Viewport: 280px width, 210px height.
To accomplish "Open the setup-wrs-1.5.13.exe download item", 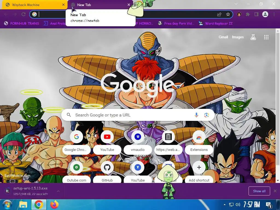I will click(30, 191).
